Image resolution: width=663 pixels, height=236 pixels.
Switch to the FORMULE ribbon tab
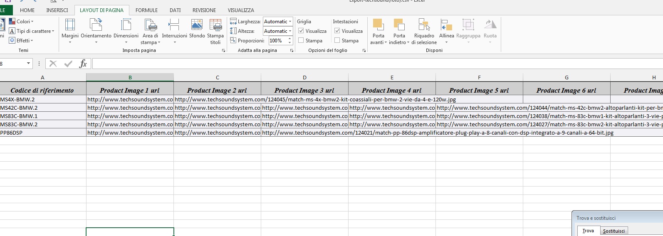point(146,10)
